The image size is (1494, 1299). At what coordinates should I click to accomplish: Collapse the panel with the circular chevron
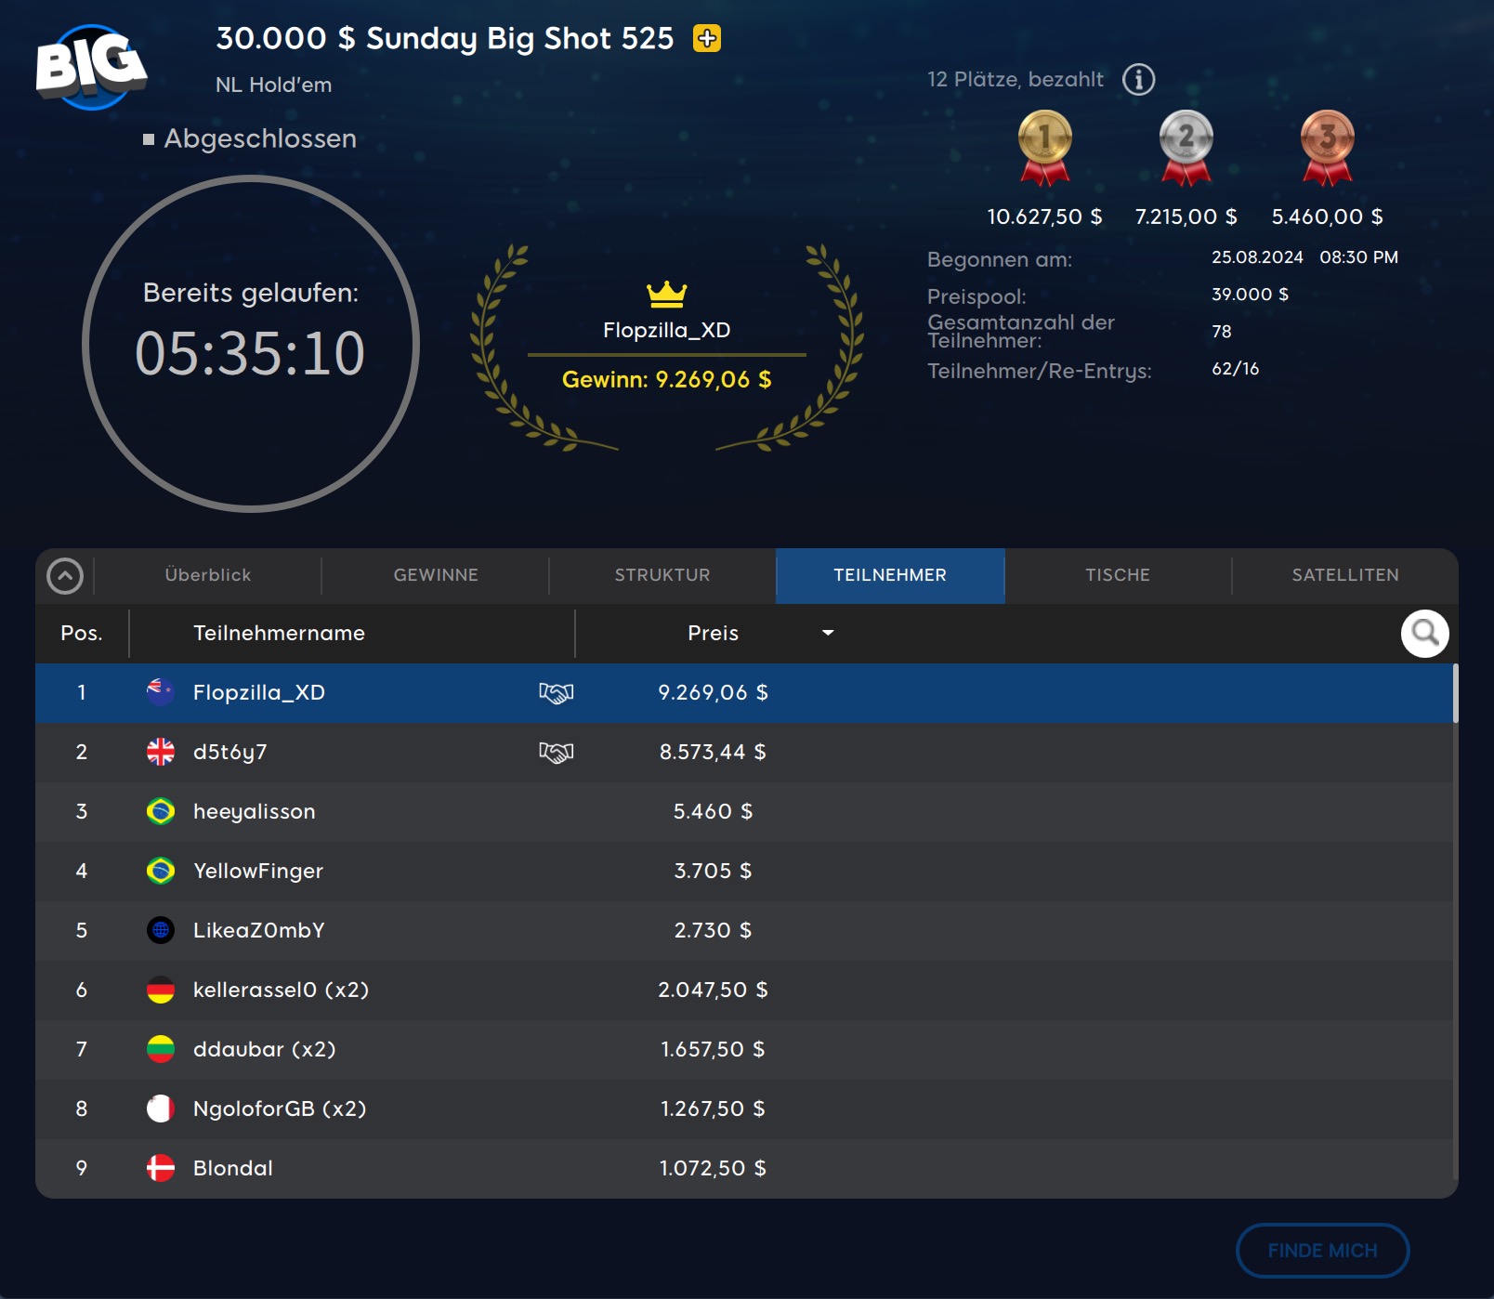coord(65,576)
